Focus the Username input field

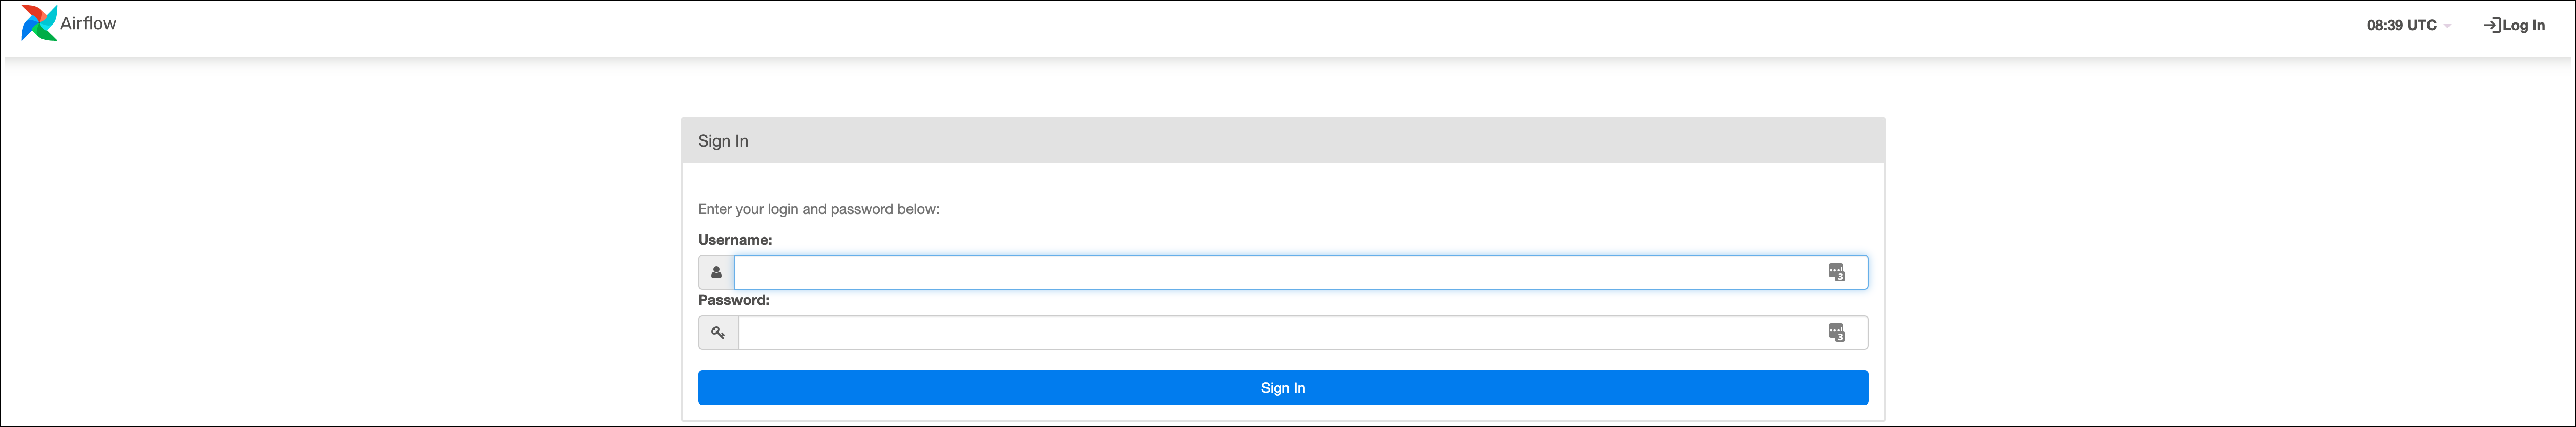pyautogui.click(x=1301, y=272)
